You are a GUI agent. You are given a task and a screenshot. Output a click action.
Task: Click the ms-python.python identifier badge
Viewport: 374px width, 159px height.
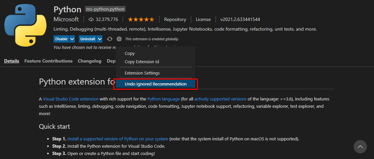(x=105, y=9)
